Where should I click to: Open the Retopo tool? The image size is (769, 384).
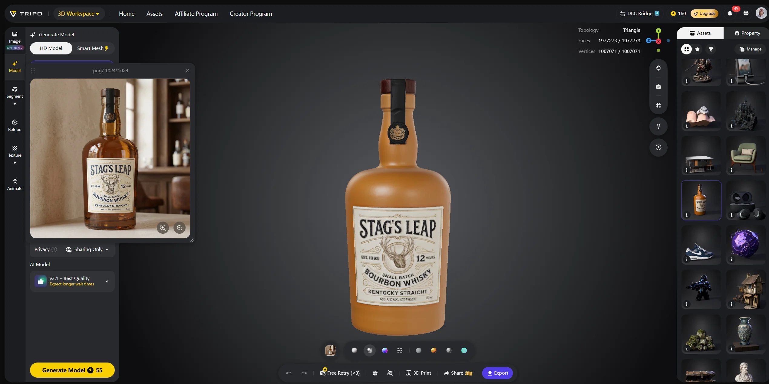tap(15, 125)
